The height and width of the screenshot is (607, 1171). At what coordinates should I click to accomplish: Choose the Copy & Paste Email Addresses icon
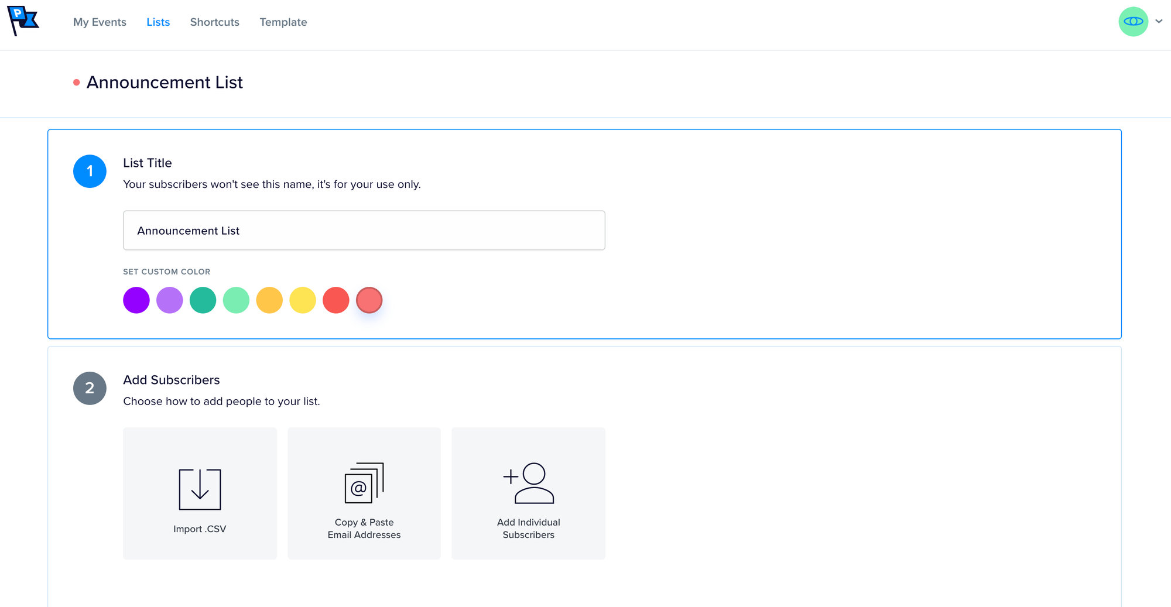pyautogui.click(x=364, y=483)
